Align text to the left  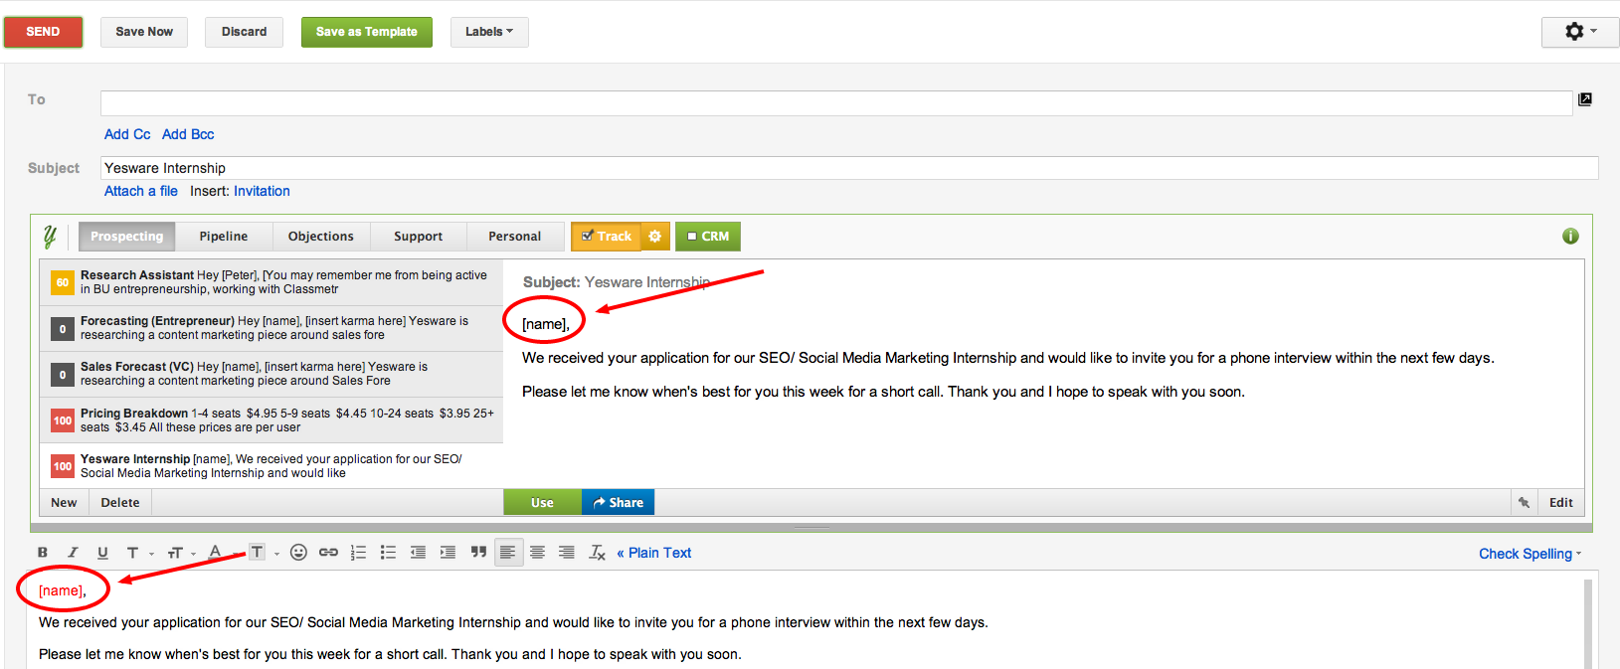coord(508,553)
